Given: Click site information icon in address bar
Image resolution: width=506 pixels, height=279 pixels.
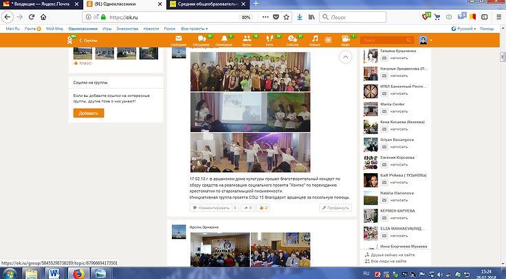Looking at the screenshot, I should point(89,17).
